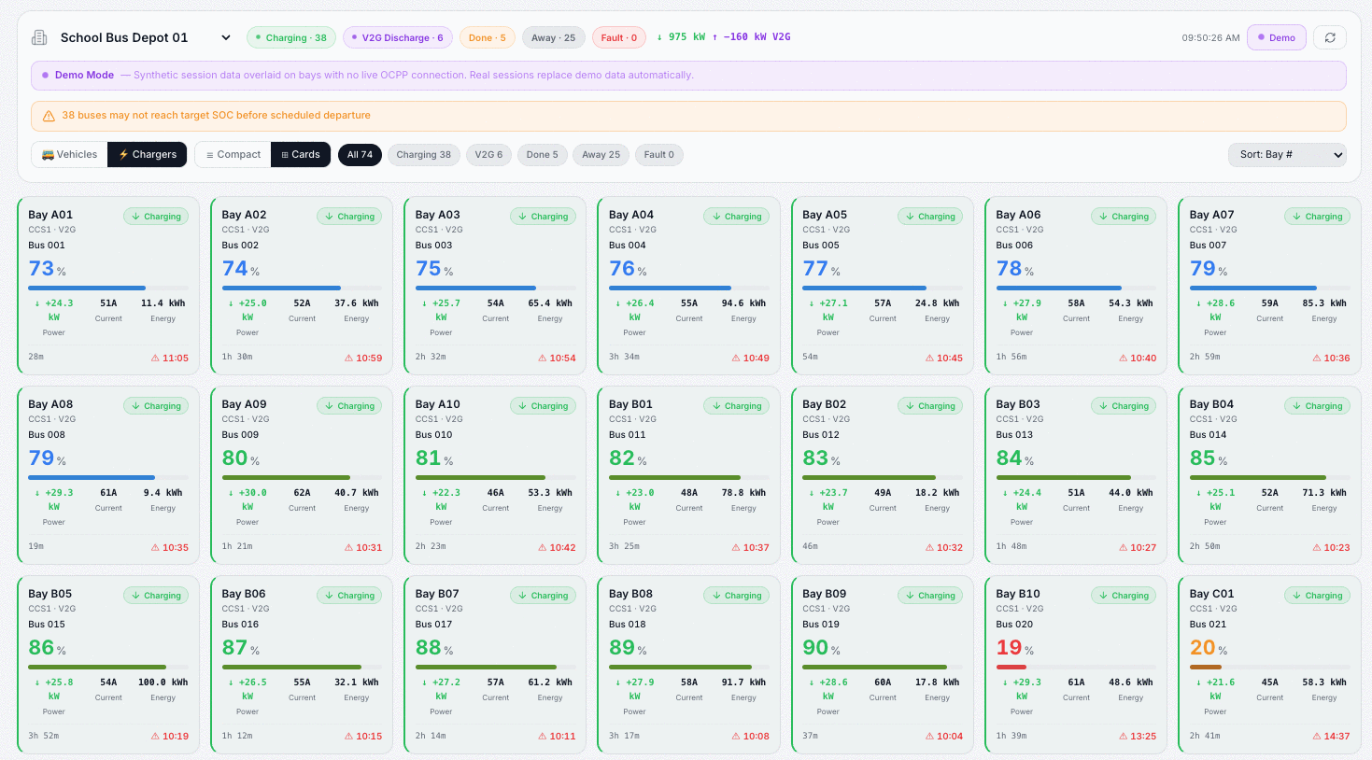Click the red 19% SOC bar on Bay B10
This screenshot has height=760, width=1372.
(x=1076, y=667)
